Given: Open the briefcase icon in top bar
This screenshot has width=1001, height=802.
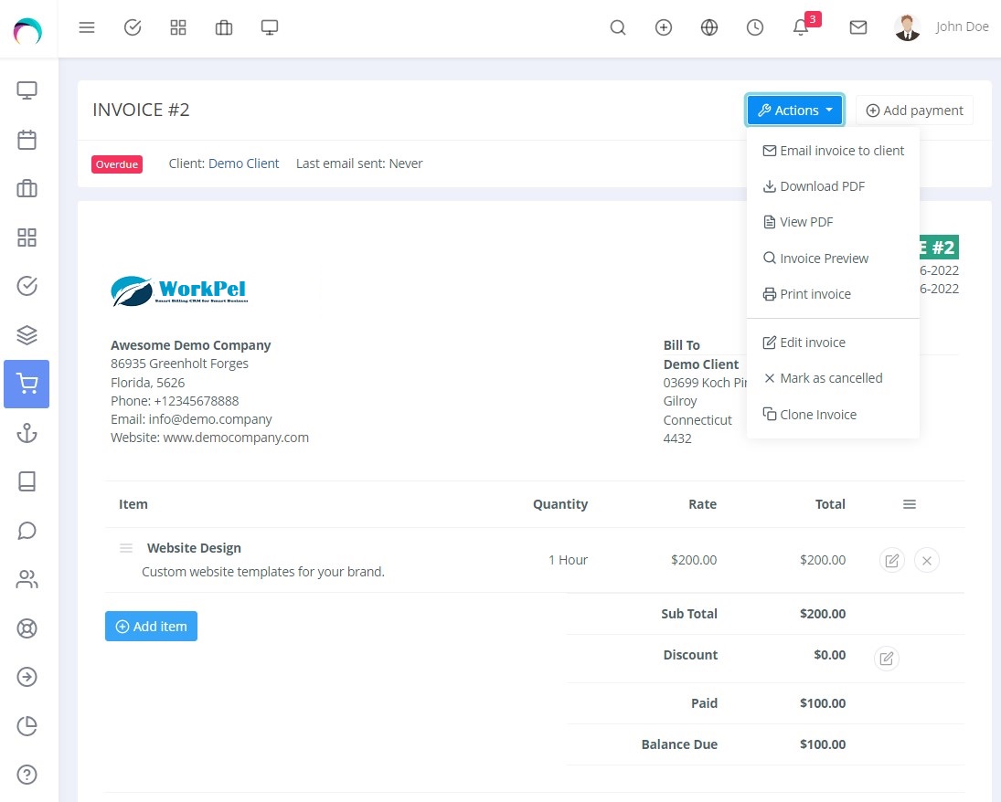Looking at the screenshot, I should 224,27.
